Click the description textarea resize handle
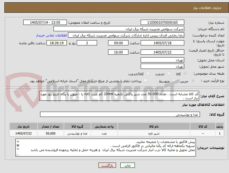The image size is (229, 173). (41, 99)
